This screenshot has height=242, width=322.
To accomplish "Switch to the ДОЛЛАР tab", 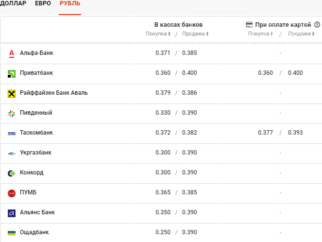I will [x=13, y=3].
